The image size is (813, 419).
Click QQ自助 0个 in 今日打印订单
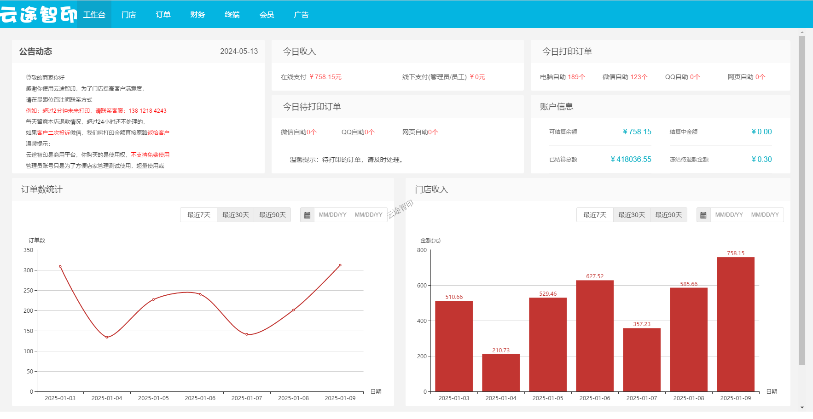(683, 77)
